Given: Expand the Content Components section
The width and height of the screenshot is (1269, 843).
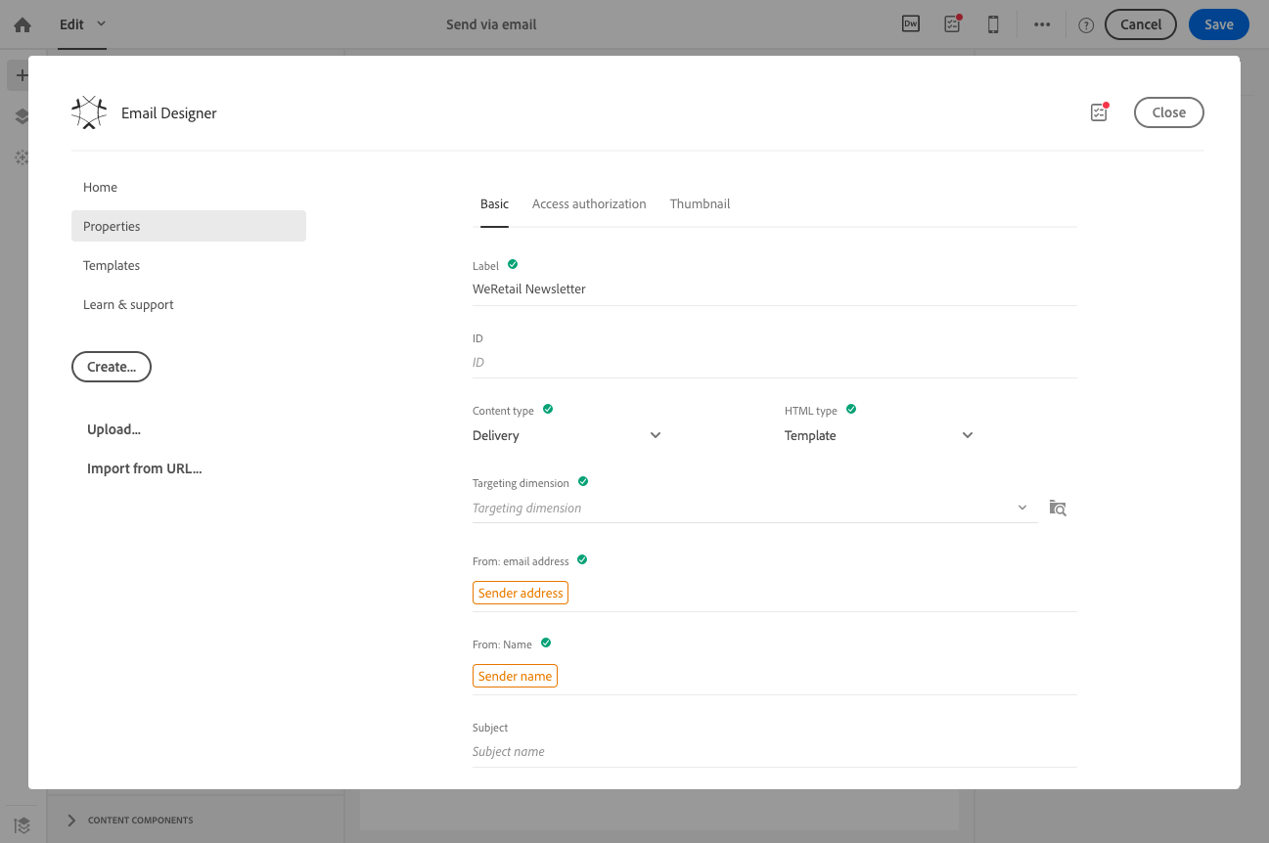Looking at the screenshot, I should [71, 821].
